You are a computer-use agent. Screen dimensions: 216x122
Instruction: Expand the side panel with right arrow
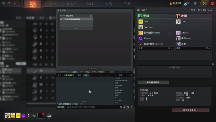213,64
